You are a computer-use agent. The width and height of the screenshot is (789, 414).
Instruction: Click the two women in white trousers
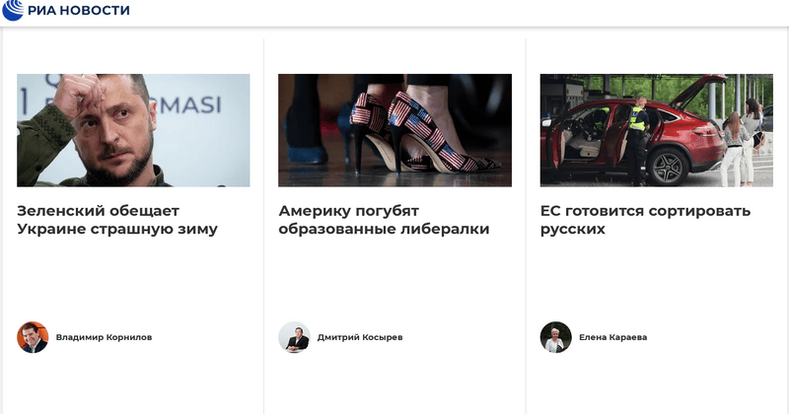[x=743, y=142]
